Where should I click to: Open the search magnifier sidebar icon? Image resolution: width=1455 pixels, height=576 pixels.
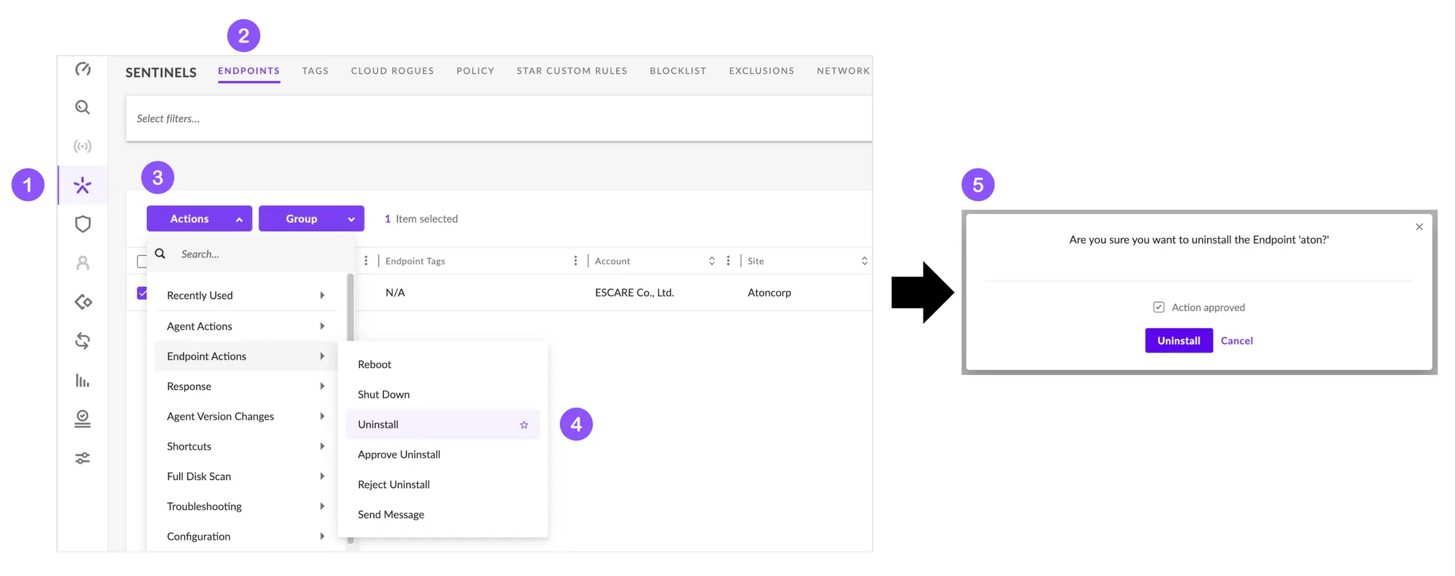click(82, 107)
